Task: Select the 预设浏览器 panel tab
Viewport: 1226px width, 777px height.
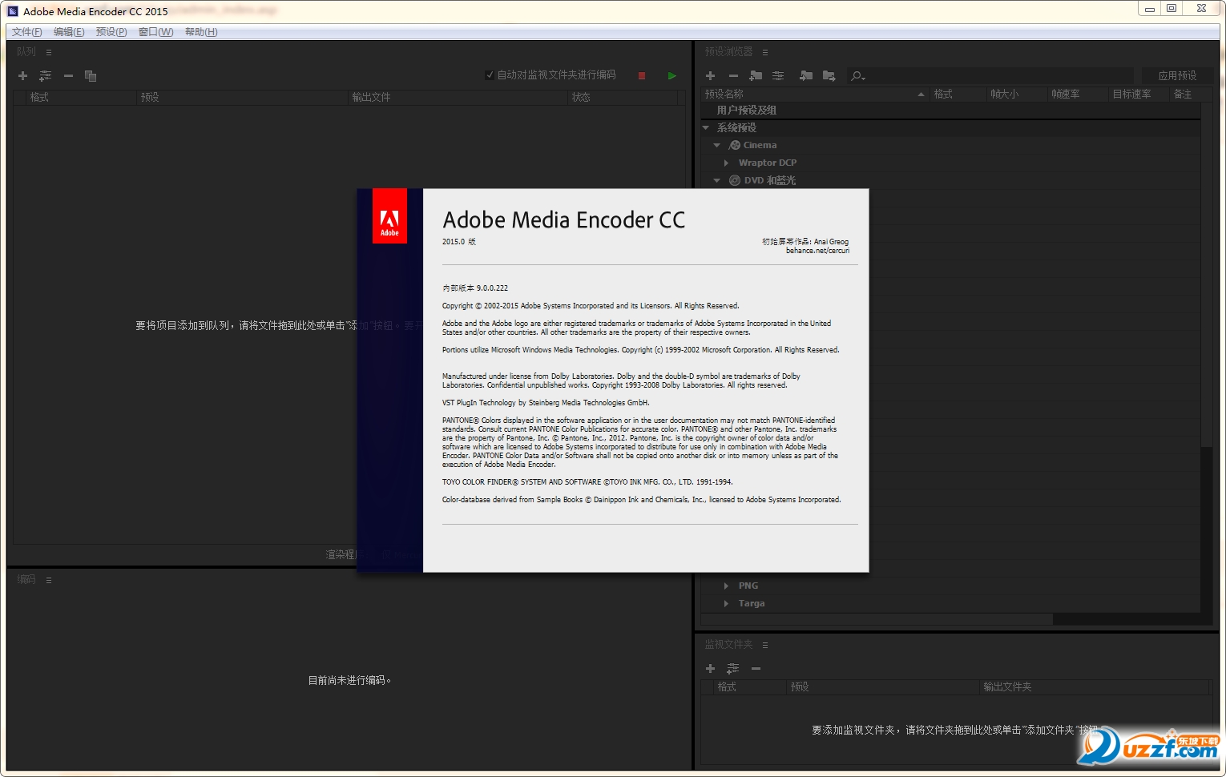Action: click(x=728, y=52)
